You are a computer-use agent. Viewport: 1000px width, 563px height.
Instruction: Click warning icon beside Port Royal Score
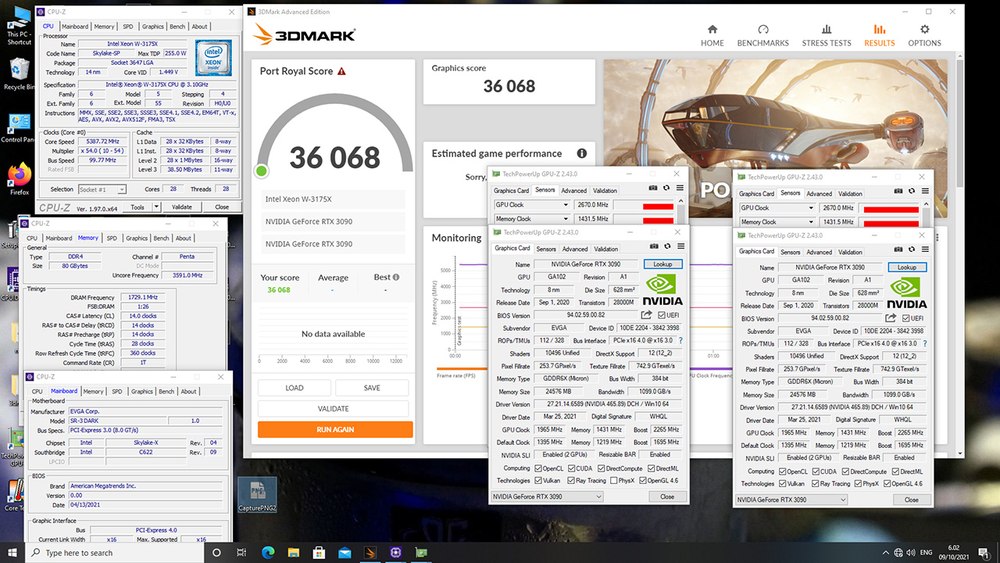pyautogui.click(x=341, y=71)
